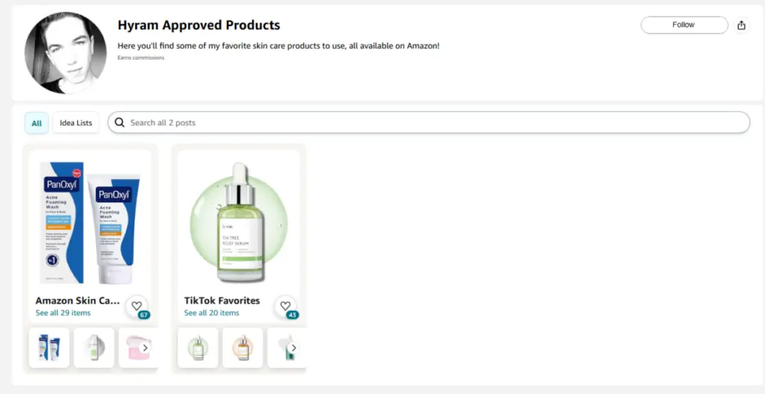Open the PanOxyl Acne Foaming Wash cover image
This screenshot has height=394, width=765.
[x=90, y=222]
